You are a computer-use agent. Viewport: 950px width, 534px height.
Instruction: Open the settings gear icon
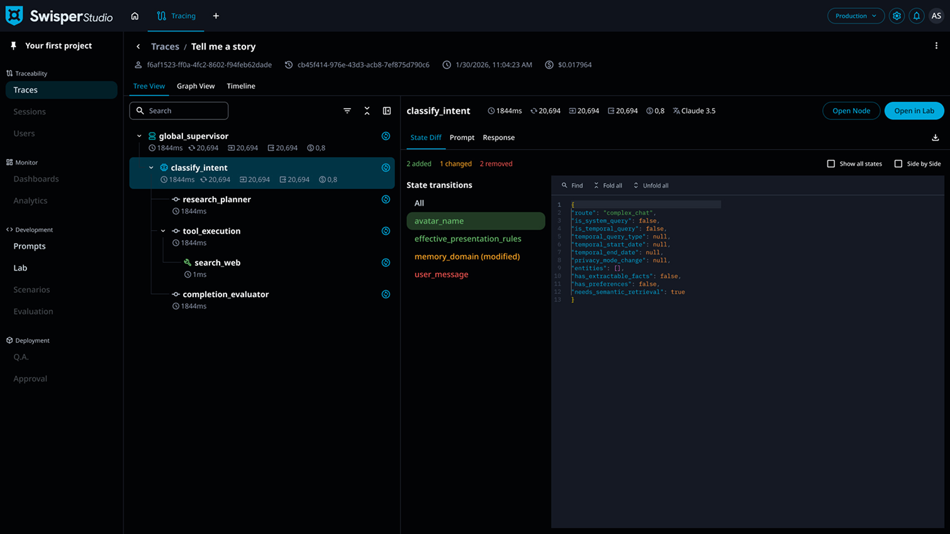(897, 16)
